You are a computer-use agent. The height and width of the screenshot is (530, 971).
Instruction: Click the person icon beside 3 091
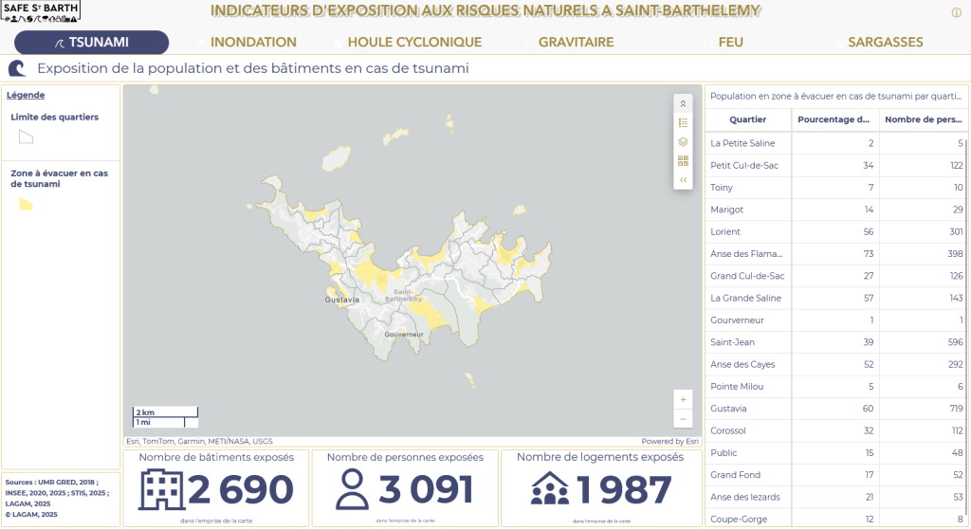[x=352, y=489]
